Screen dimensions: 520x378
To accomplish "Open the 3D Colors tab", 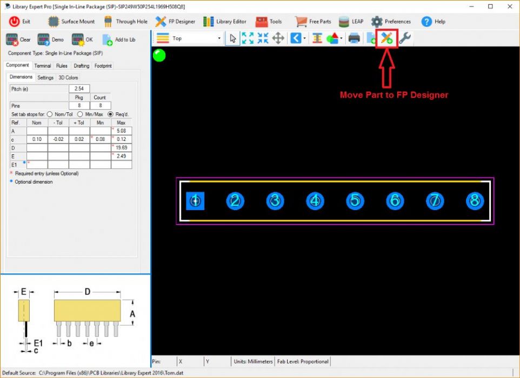I will (68, 78).
